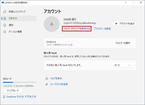Image resolution: width=145 pixels, height=105 pixels.
Task: Minimize the OneDrive settings window
Action: point(126,3)
